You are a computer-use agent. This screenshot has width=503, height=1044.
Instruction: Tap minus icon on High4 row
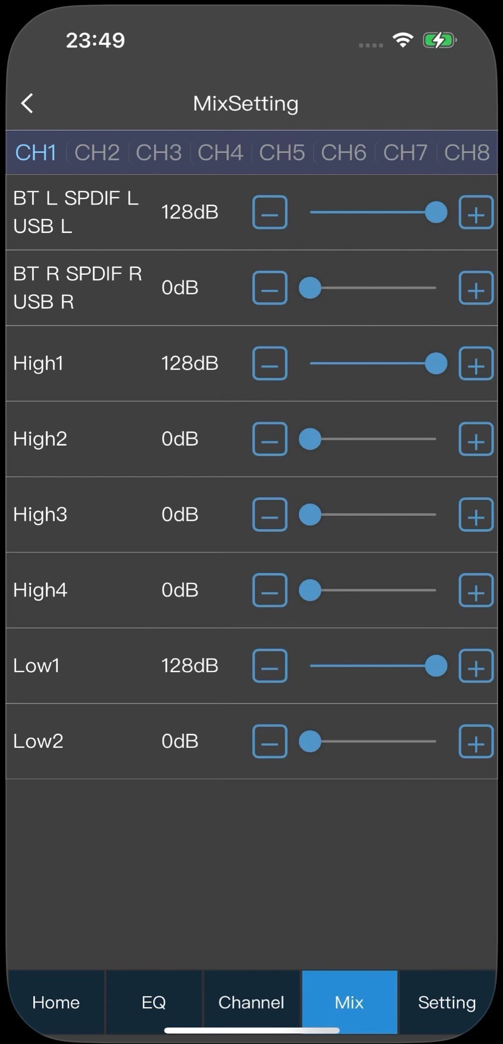pyautogui.click(x=270, y=590)
